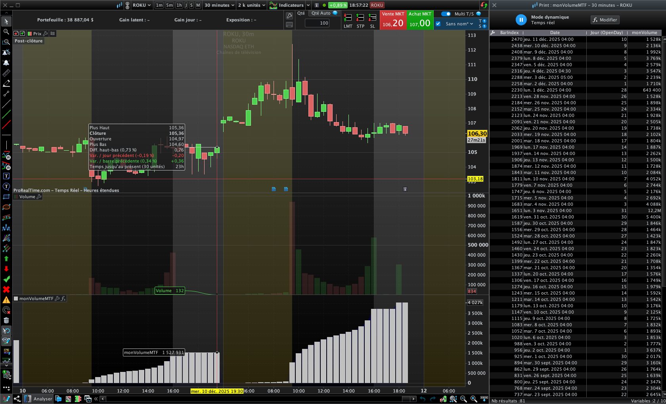Toggle the eye visibility tool
This screenshot has height=404, width=666.
6,341
